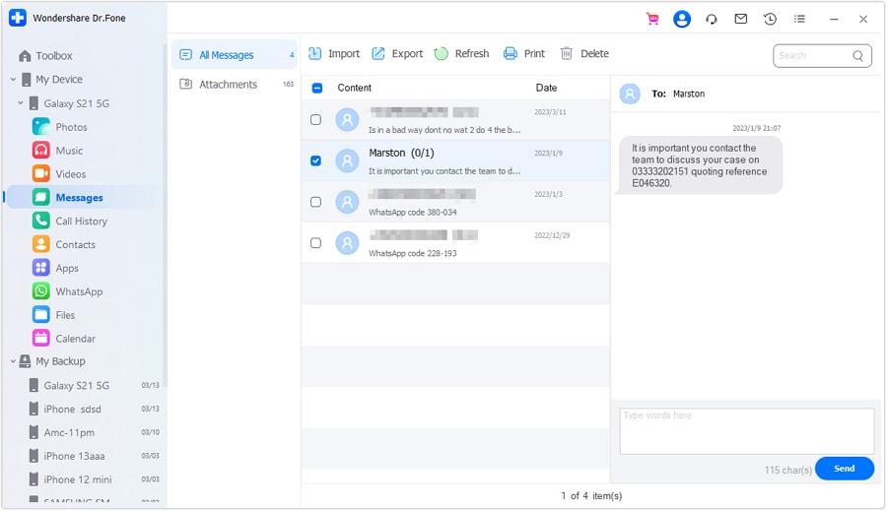This screenshot has height=511, width=887.
Task: Open the iPhone 12 mini backup
Action: click(x=94, y=479)
